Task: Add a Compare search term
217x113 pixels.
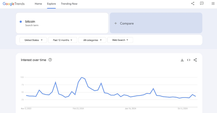Action: coord(156,23)
